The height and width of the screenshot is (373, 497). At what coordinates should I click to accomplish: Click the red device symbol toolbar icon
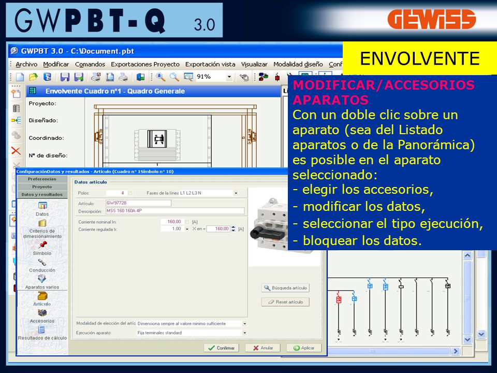pos(277,77)
